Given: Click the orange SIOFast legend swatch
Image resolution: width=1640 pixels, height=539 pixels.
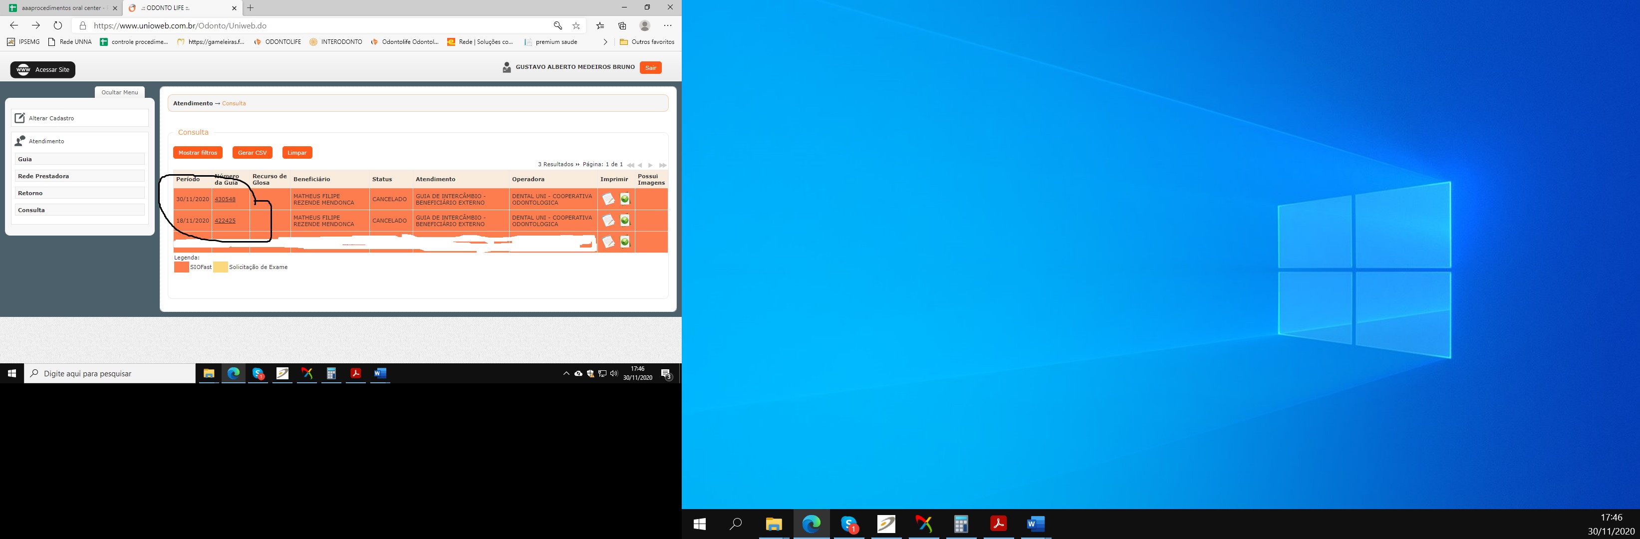Looking at the screenshot, I should pos(182,268).
